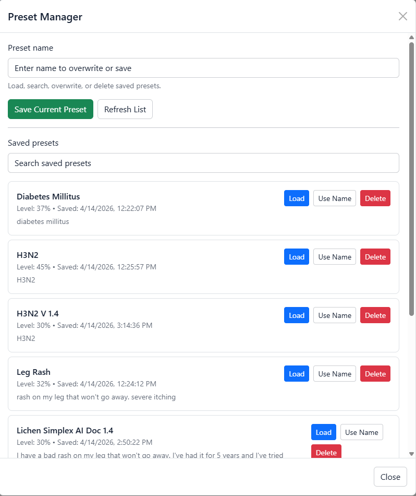Load the Leg Rash preset

[x=296, y=374]
